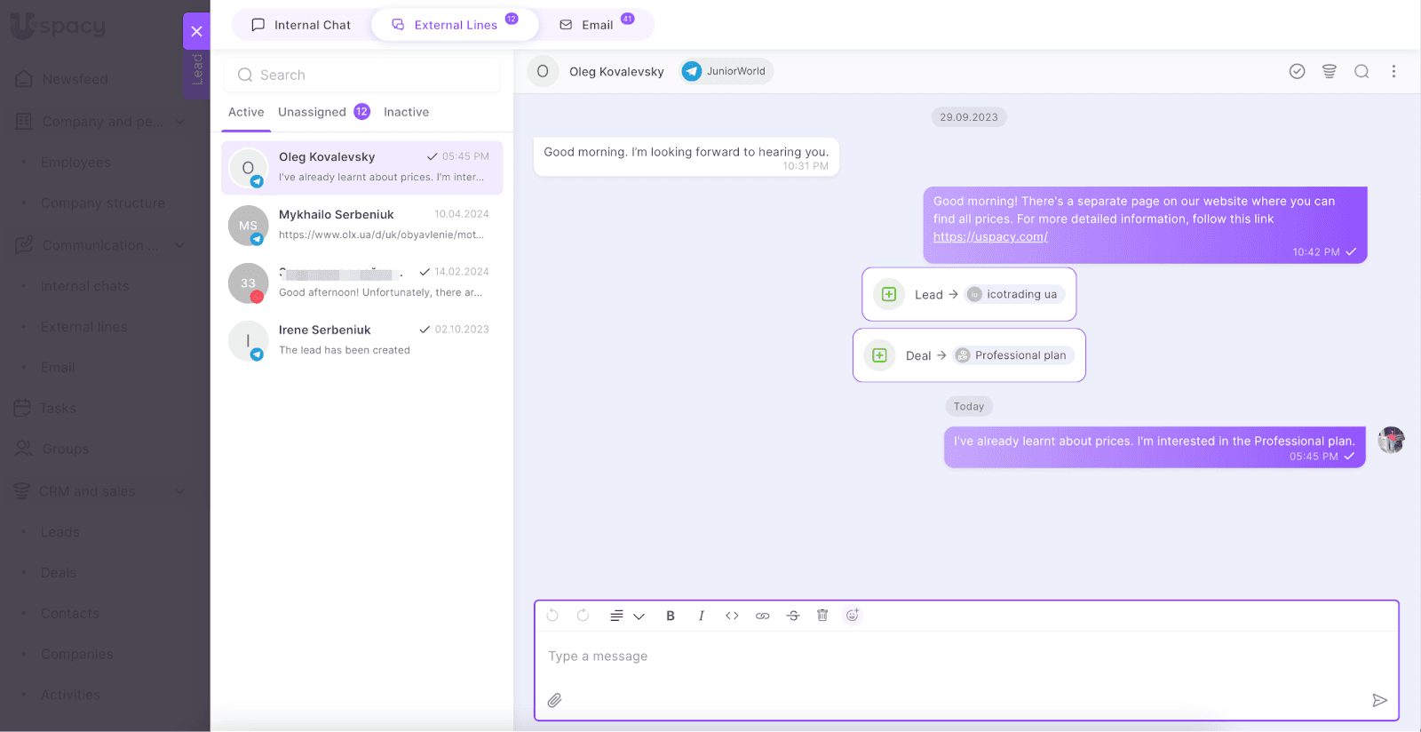This screenshot has height=732, width=1421.
Task: Open the uspacy.com link in the message
Action: coord(990,237)
